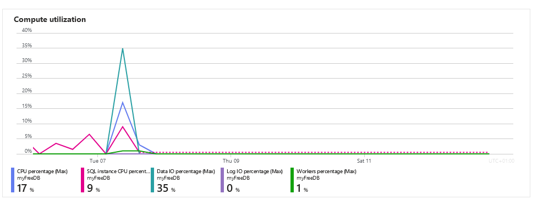Select the SQL instance CPU percent legend label
The height and width of the screenshot is (205, 543).
tap(118, 171)
